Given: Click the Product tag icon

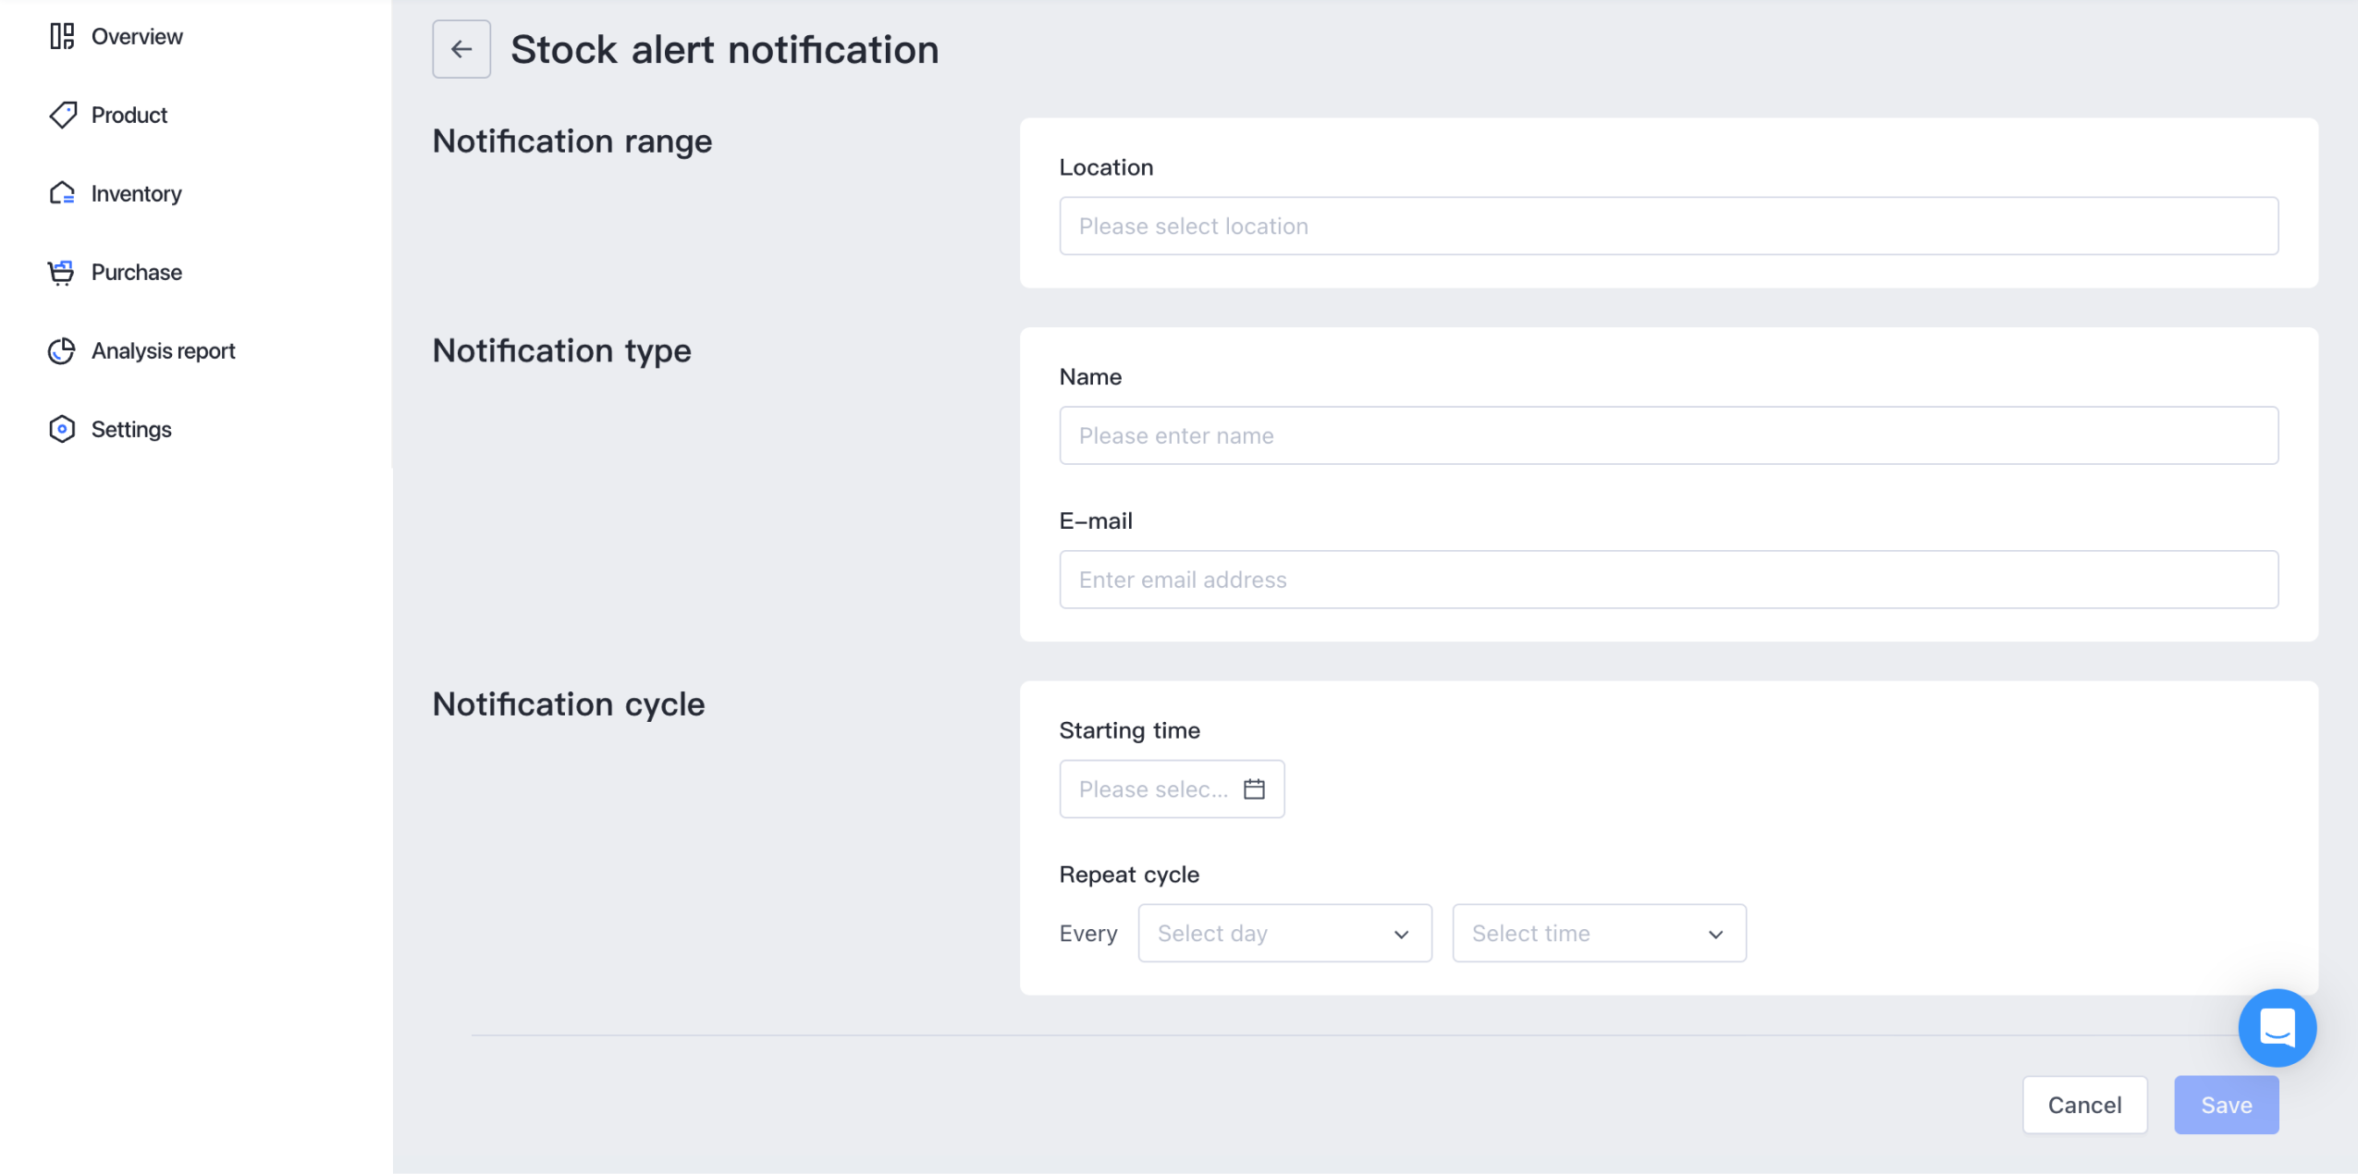Looking at the screenshot, I should point(62,115).
